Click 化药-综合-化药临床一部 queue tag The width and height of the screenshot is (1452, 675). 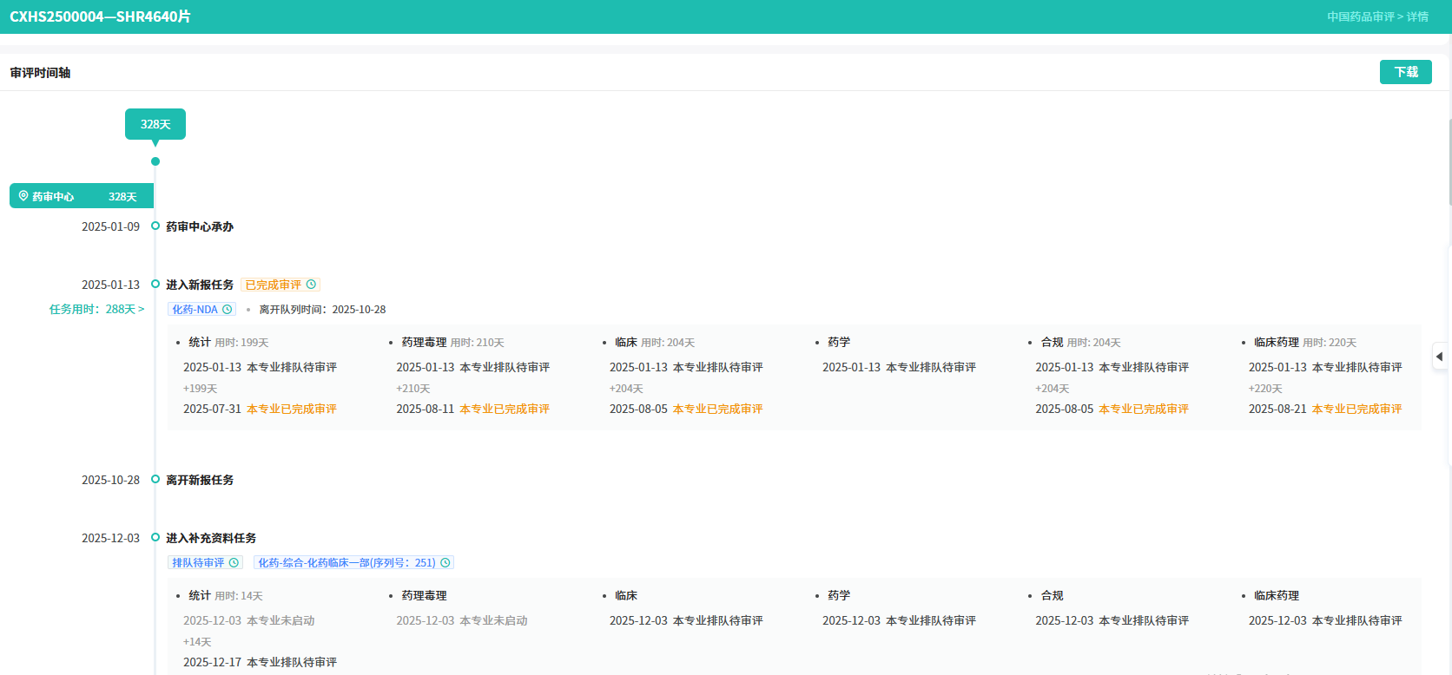pos(346,563)
